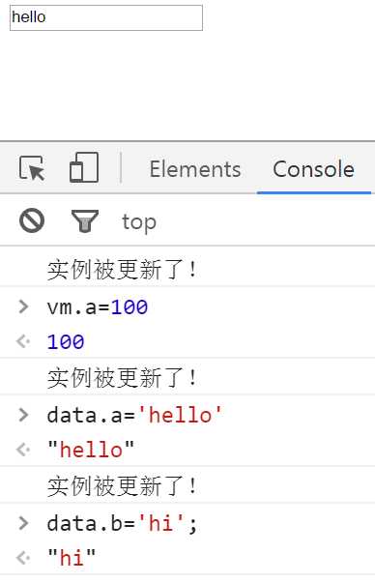Click the hello text input field
This screenshot has width=375, height=583.
(x=106, y=17)
